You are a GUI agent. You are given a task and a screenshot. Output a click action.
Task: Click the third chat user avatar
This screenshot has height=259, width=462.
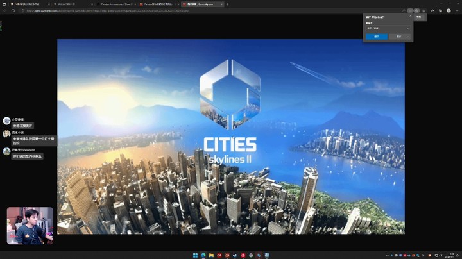[6, 151]
